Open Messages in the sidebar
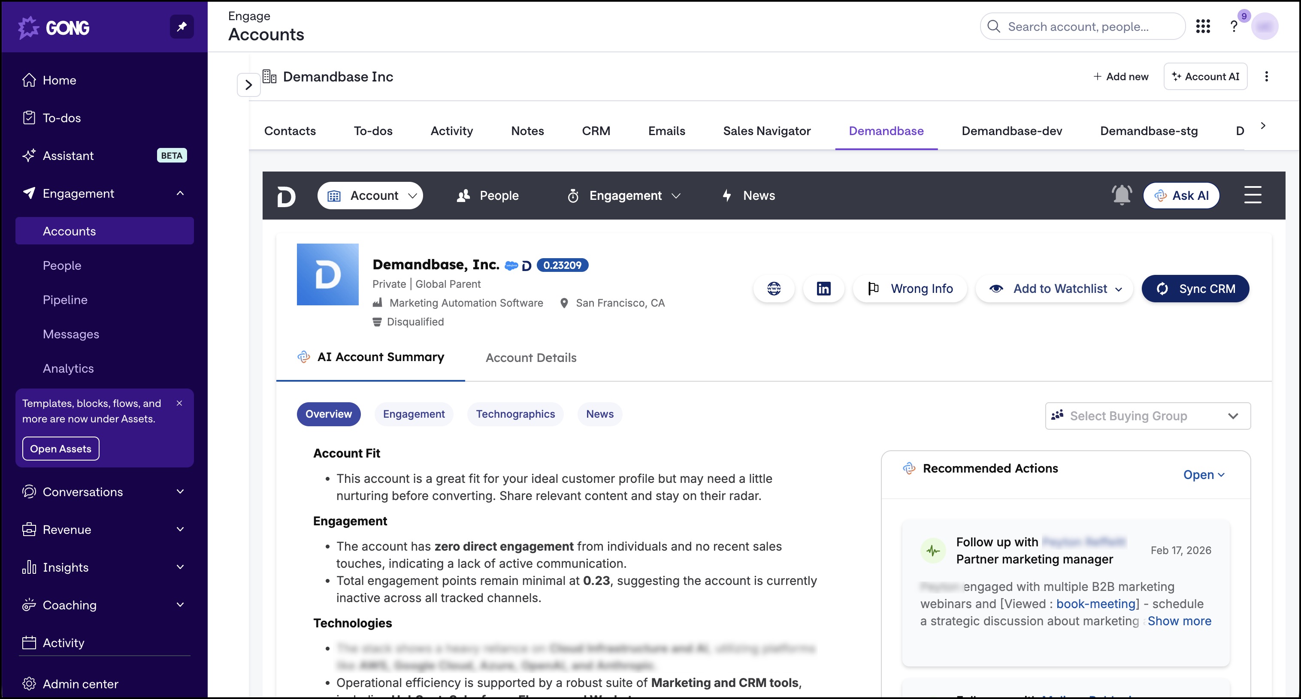Screen dimensions: 1301x699 click(71, 334)
